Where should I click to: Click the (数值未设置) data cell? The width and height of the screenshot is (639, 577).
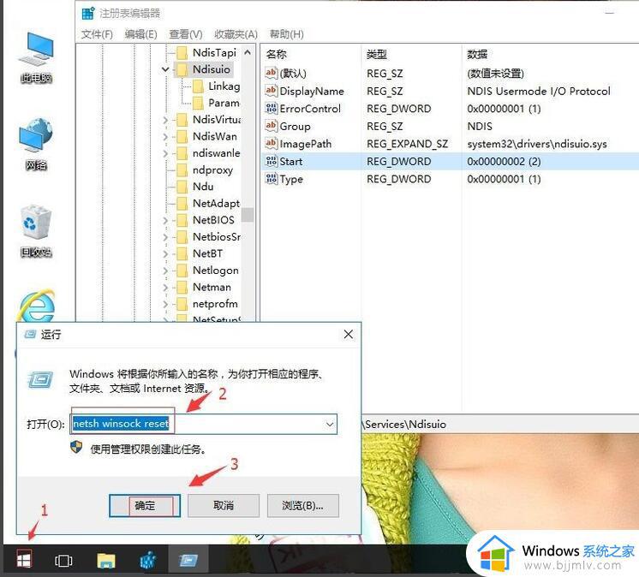496,74
